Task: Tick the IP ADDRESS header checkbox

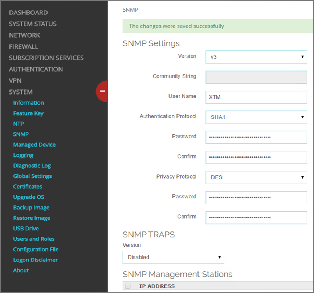Action: coord(127,286)
